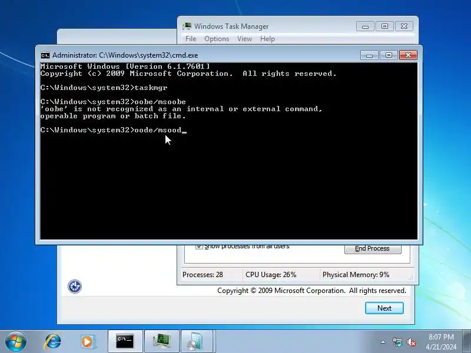Screen dimensions: 471x353
Task: Minimize the cmd.exe window
Action: [x=369, y=55]
